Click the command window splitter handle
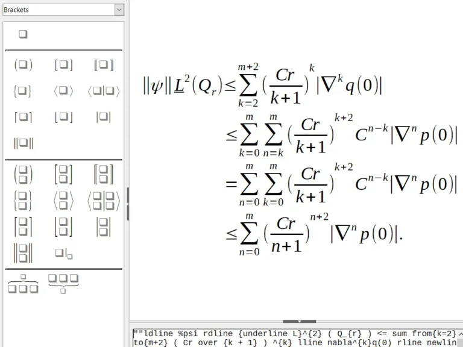 click(299, 321)
